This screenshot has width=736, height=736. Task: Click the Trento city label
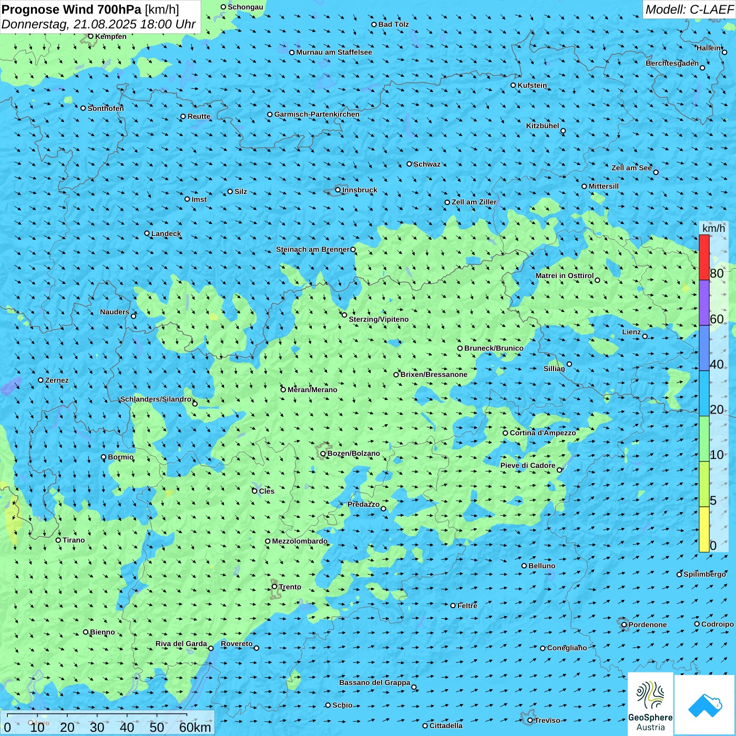coord(290,587)
